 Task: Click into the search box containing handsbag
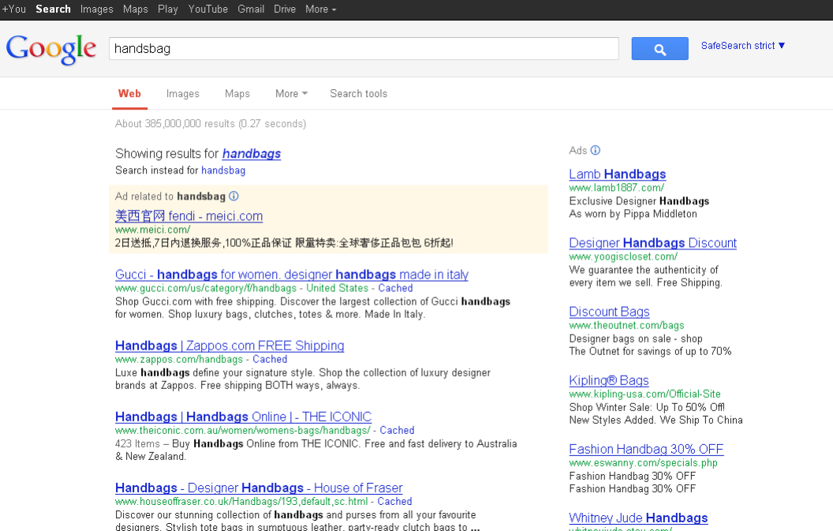364,48
